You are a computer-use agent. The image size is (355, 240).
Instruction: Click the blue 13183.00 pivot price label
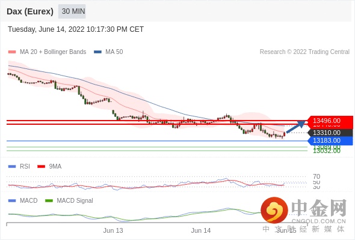pos(330,140)
